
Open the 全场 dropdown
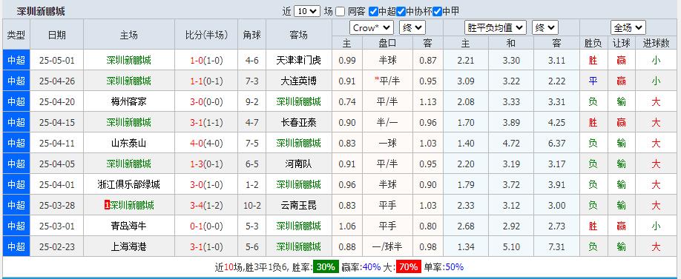(628, 27)
